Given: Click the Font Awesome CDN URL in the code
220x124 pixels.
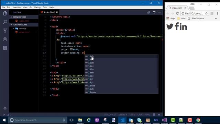Looking at the screenshot, I should 120,37.
